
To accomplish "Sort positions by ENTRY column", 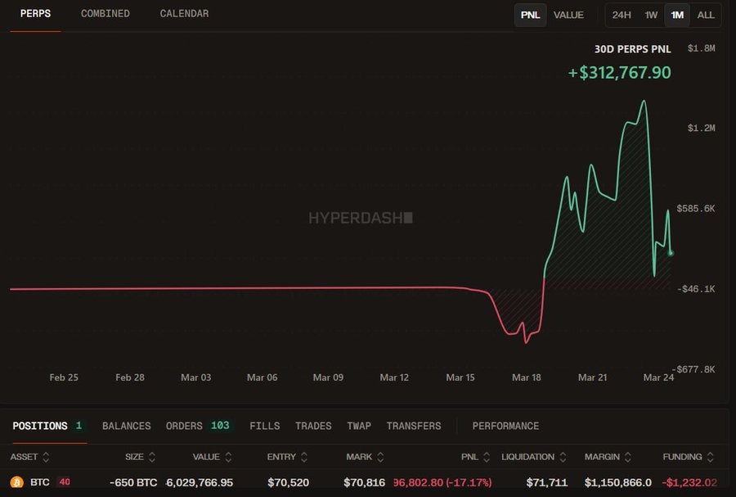I will pyautogui.click(x=287, y=457).
